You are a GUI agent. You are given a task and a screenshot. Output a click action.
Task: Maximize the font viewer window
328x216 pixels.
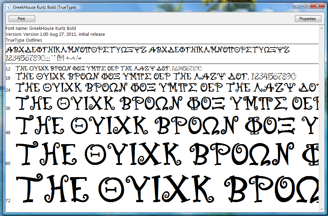point(306,6)
